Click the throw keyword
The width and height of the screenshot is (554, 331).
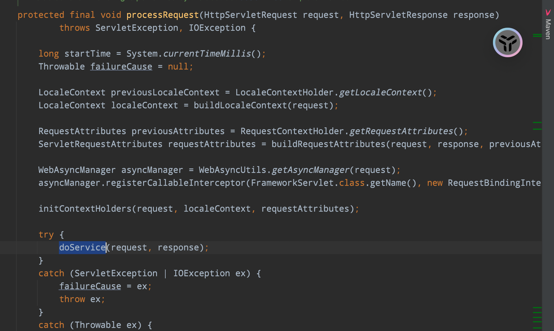72,299
